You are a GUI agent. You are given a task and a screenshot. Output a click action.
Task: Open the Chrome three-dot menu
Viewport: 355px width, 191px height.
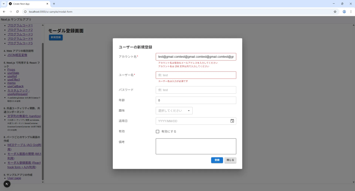351,11
